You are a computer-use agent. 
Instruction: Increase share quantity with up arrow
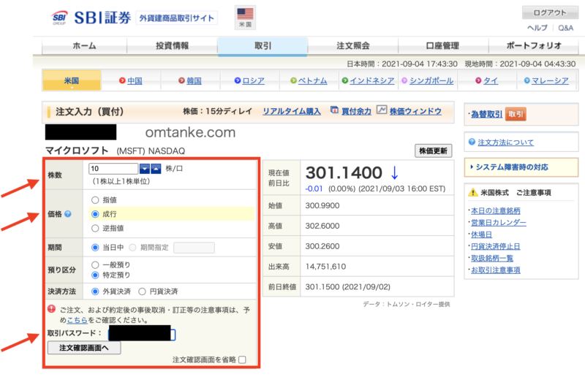[156, 169]
